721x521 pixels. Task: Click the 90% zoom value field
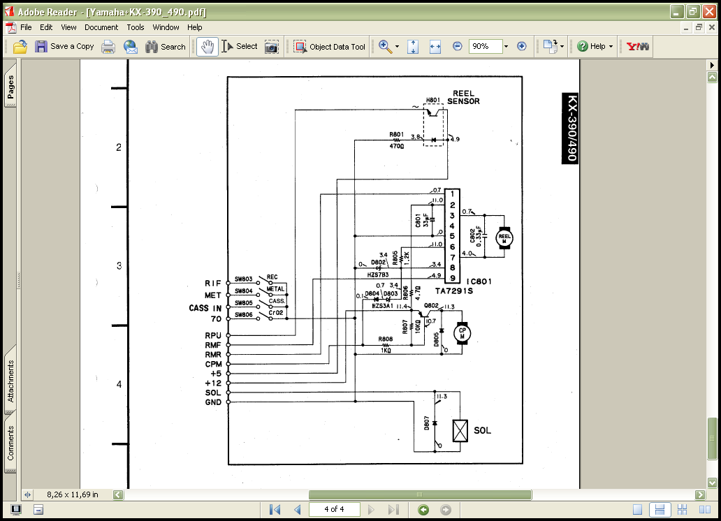click(486, 47)
